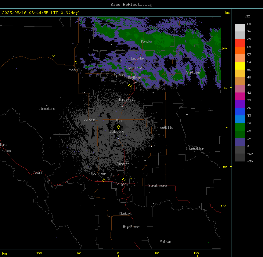Select the Okotoks label

pos(126,214)
